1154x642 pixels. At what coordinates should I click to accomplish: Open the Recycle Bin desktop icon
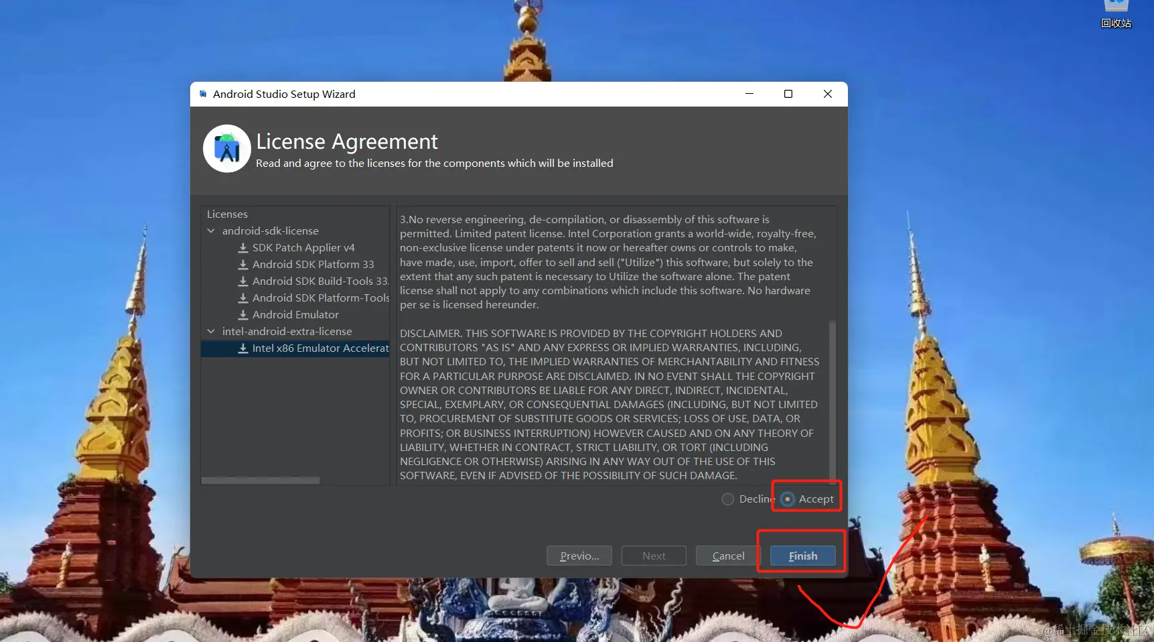(1116, 13)
